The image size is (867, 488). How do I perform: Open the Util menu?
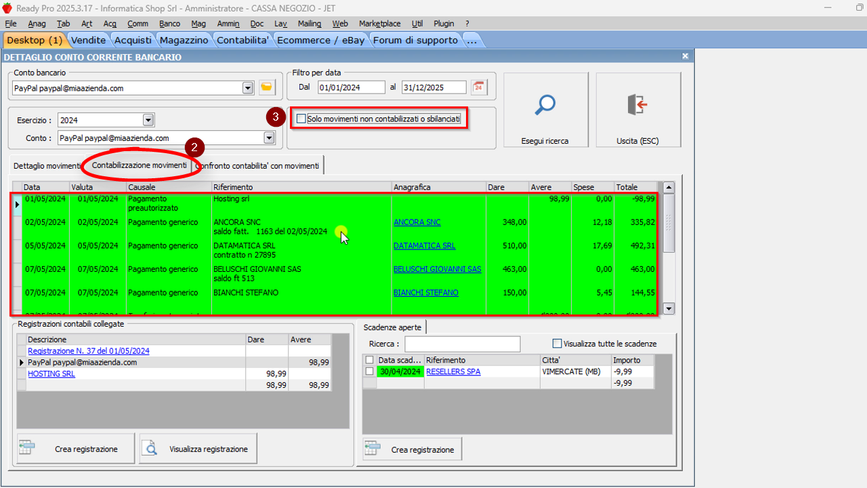[x=417, y=23]
